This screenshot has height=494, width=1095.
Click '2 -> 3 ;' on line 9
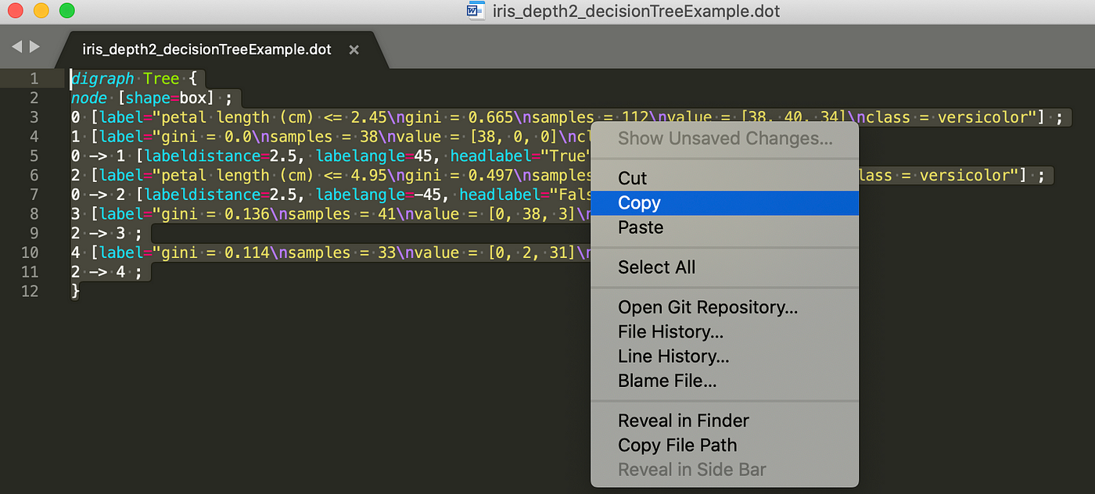click(107, 234)
